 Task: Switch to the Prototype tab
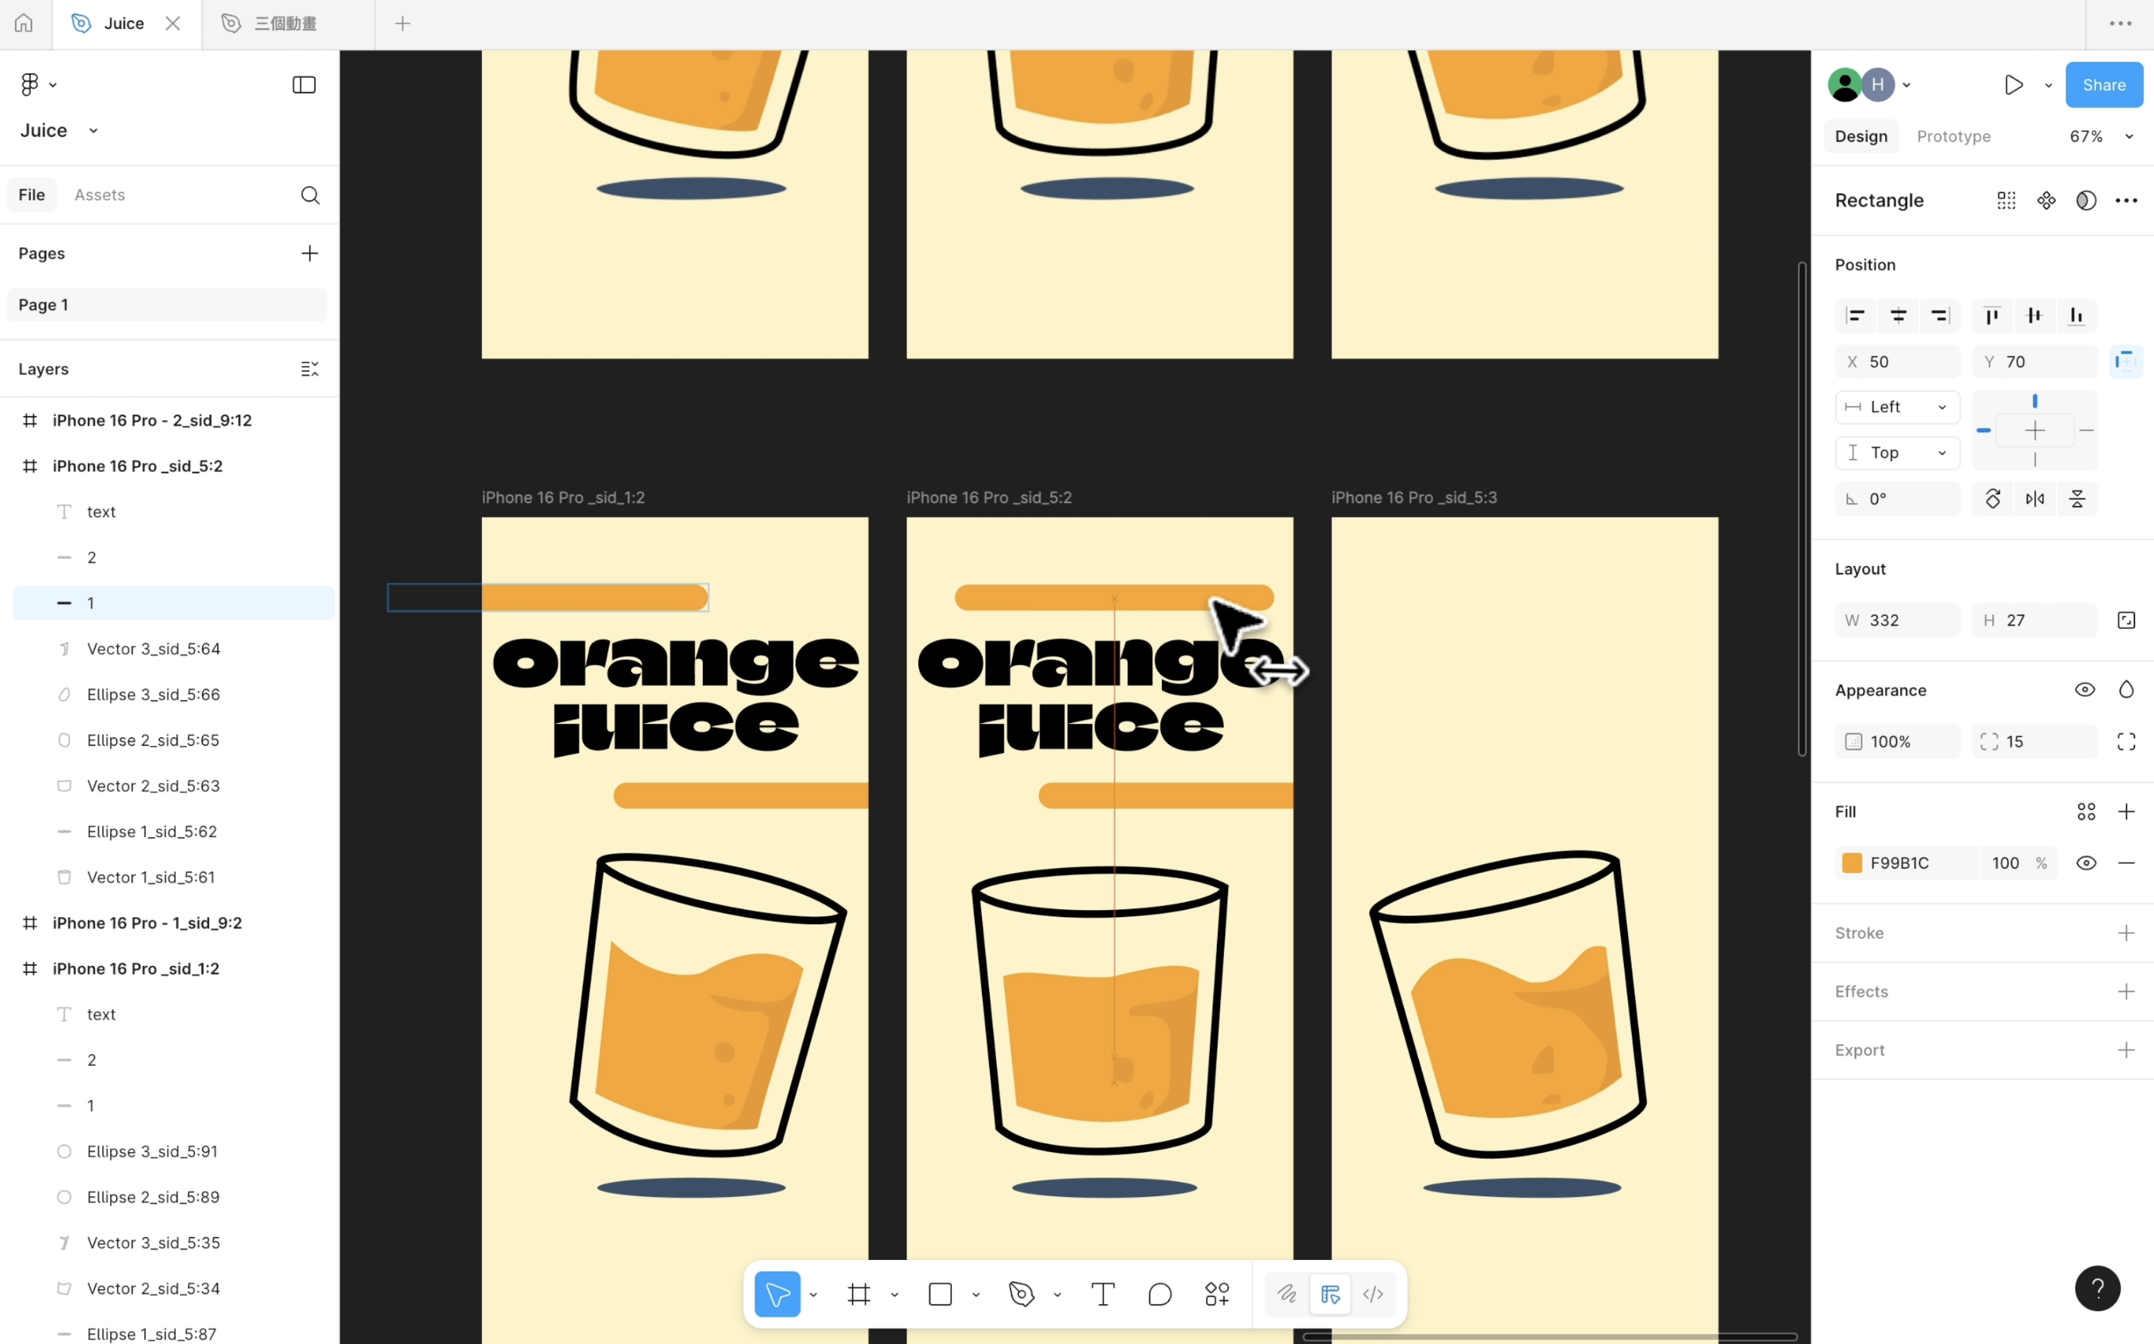1953,136
